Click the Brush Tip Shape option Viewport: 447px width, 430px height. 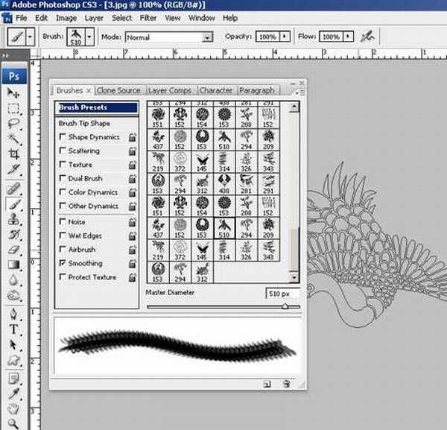[x=84, y=123]
